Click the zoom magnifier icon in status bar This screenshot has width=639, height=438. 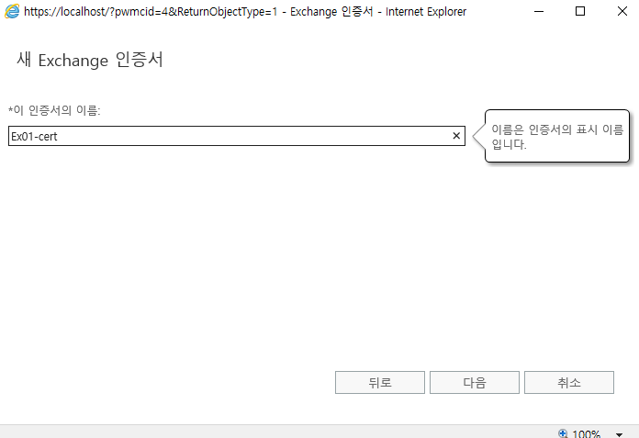[x=563, y=433]
